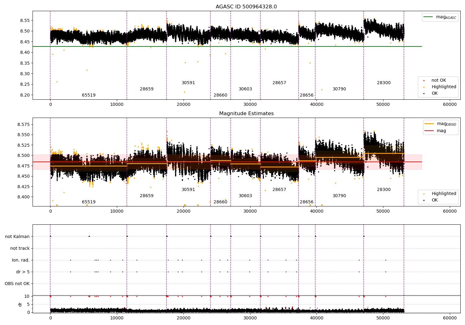Screen dimensions: 465x325
Task: Click green mag AGASC horizontal line in top plot
Action: (x=227, y=47)
